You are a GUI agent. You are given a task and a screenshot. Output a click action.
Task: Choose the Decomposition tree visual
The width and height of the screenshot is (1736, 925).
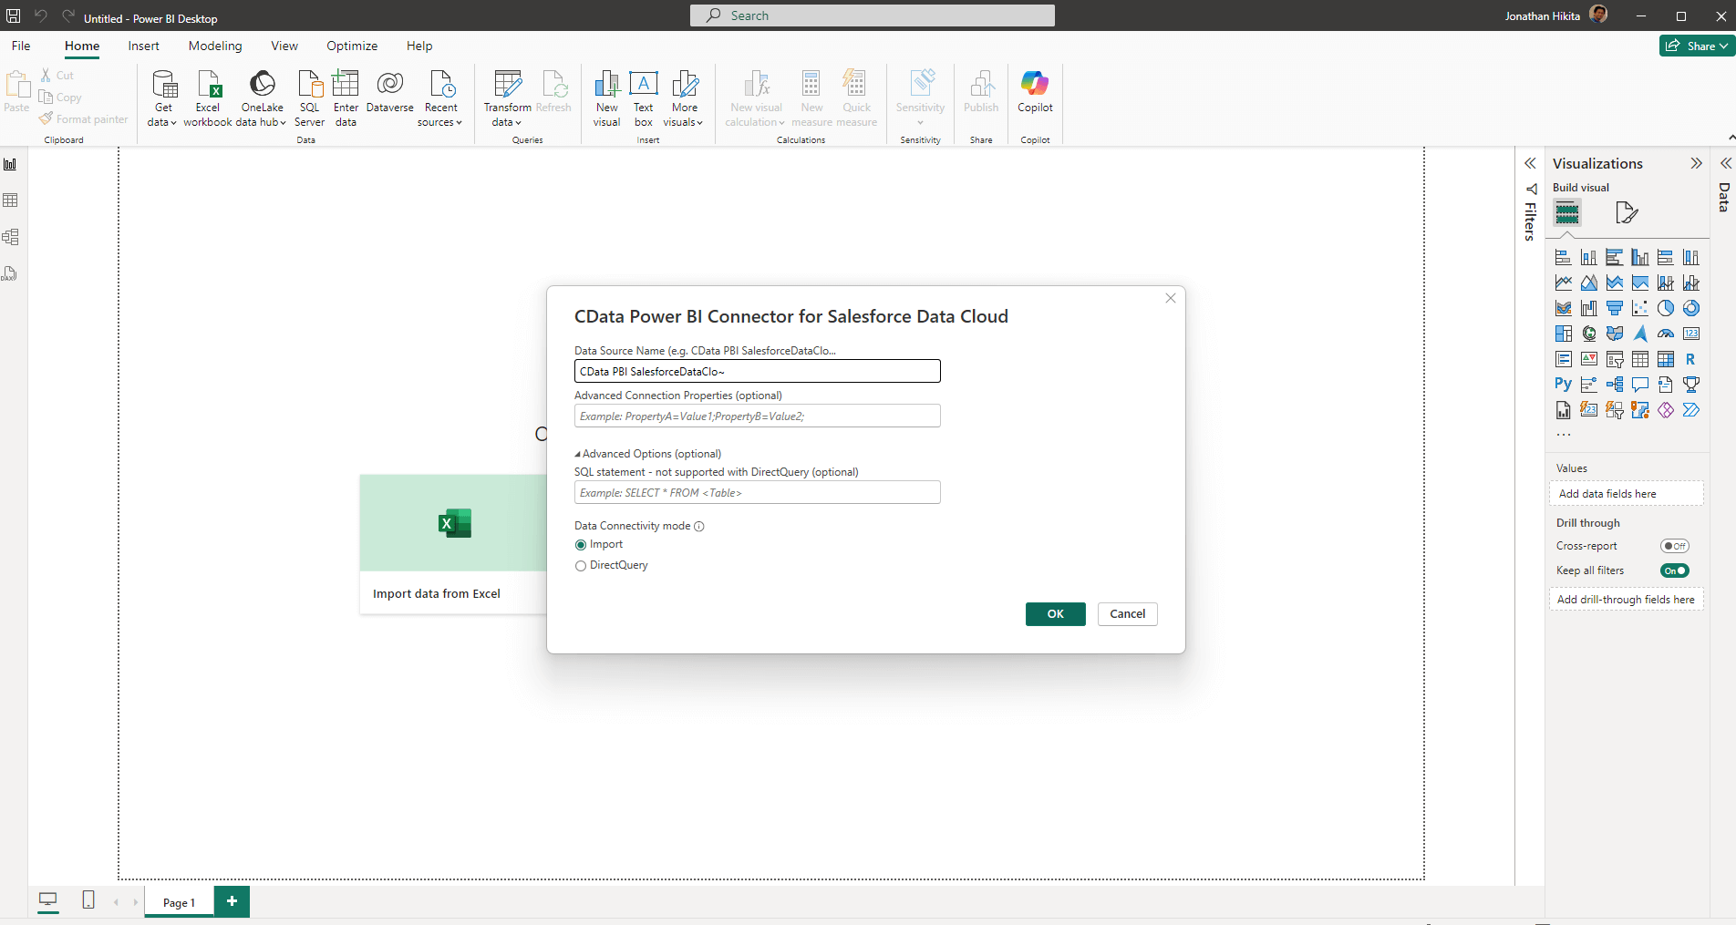1615,385
